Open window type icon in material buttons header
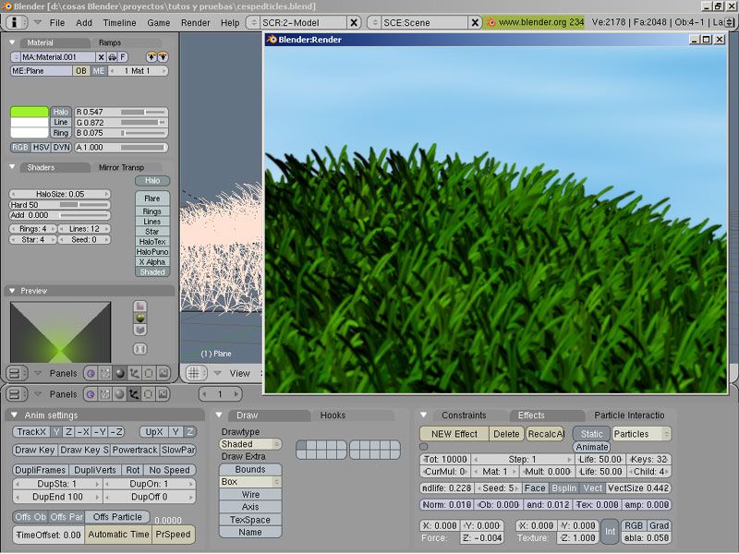The width and height of the screenshot is (739, 554). point(17,374)
